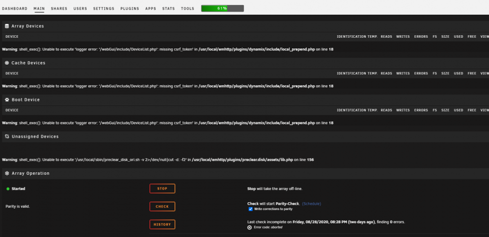Click the preclear_disk_ori.sh warning message
Viewport: 489px width, 237px height.
158,160
